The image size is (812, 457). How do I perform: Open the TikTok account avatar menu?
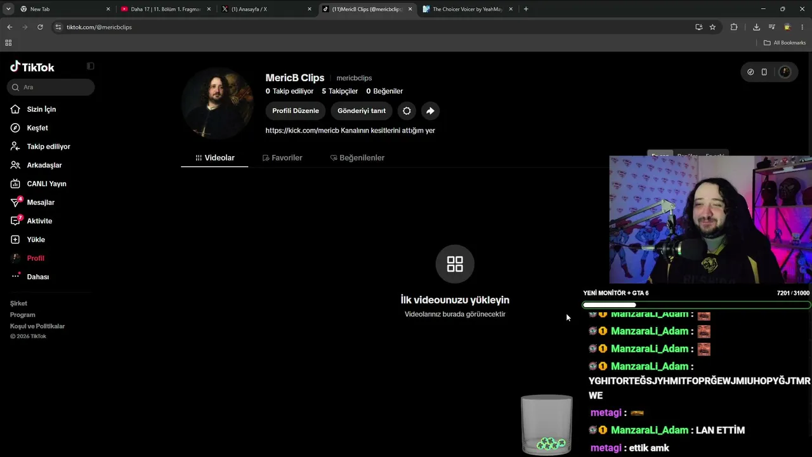click(x=785, y=72)
